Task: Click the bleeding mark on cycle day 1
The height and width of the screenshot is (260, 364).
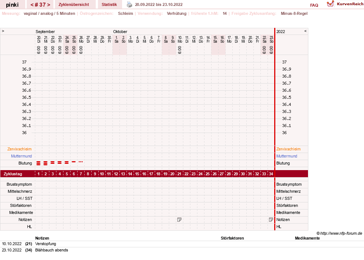Action: [39, 163]
